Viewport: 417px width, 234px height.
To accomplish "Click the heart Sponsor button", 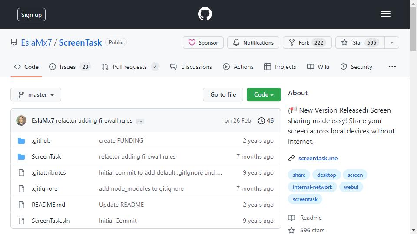I will pos(203,42).
